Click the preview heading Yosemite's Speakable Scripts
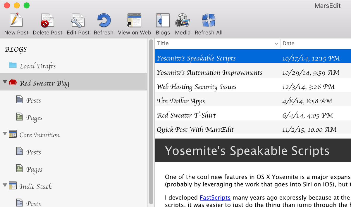Screen dimensions: 351x207 (x=247, y=151)
